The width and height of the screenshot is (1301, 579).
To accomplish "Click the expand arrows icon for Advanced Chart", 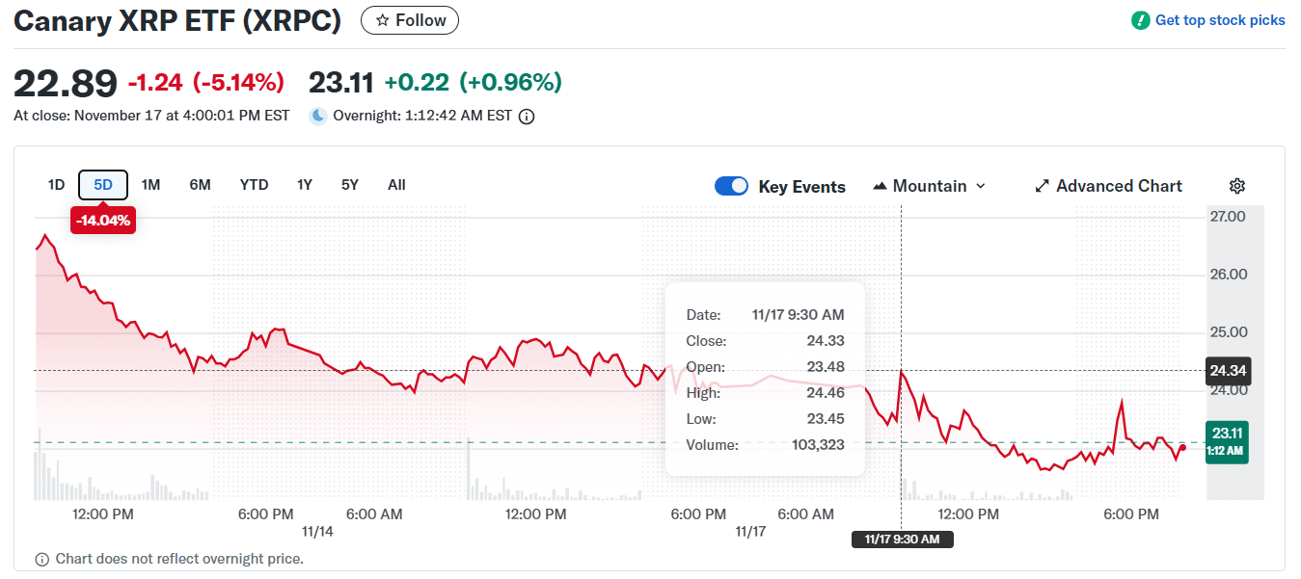I will click(x=1042, y=186).
